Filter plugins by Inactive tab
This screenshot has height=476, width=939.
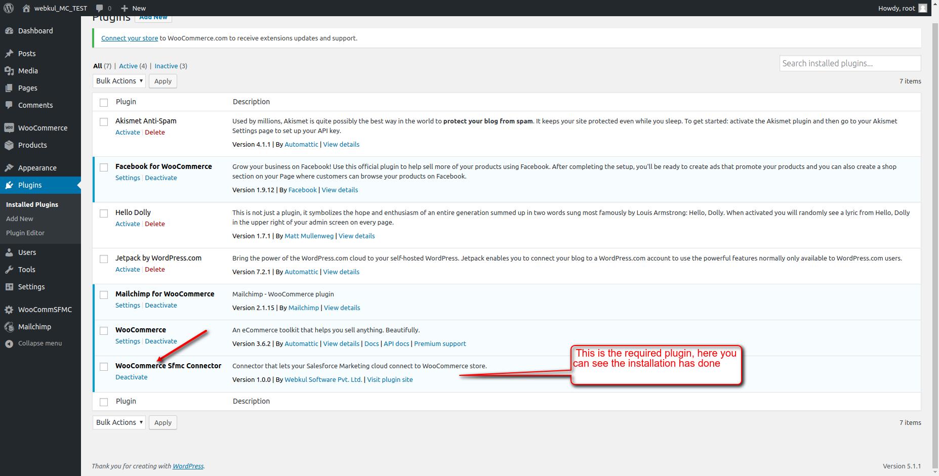166,66
